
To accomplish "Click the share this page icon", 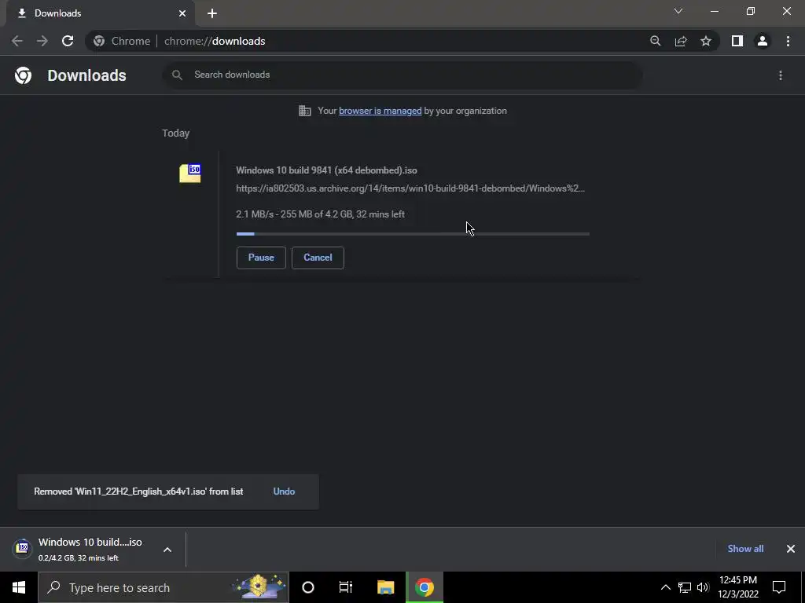I will pyautogui.click(x=681, y=41).
